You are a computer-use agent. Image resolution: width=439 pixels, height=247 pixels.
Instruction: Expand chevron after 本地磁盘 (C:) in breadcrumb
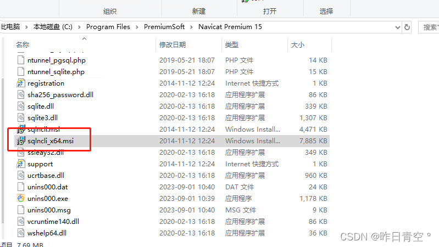click(x=79, y=27)
